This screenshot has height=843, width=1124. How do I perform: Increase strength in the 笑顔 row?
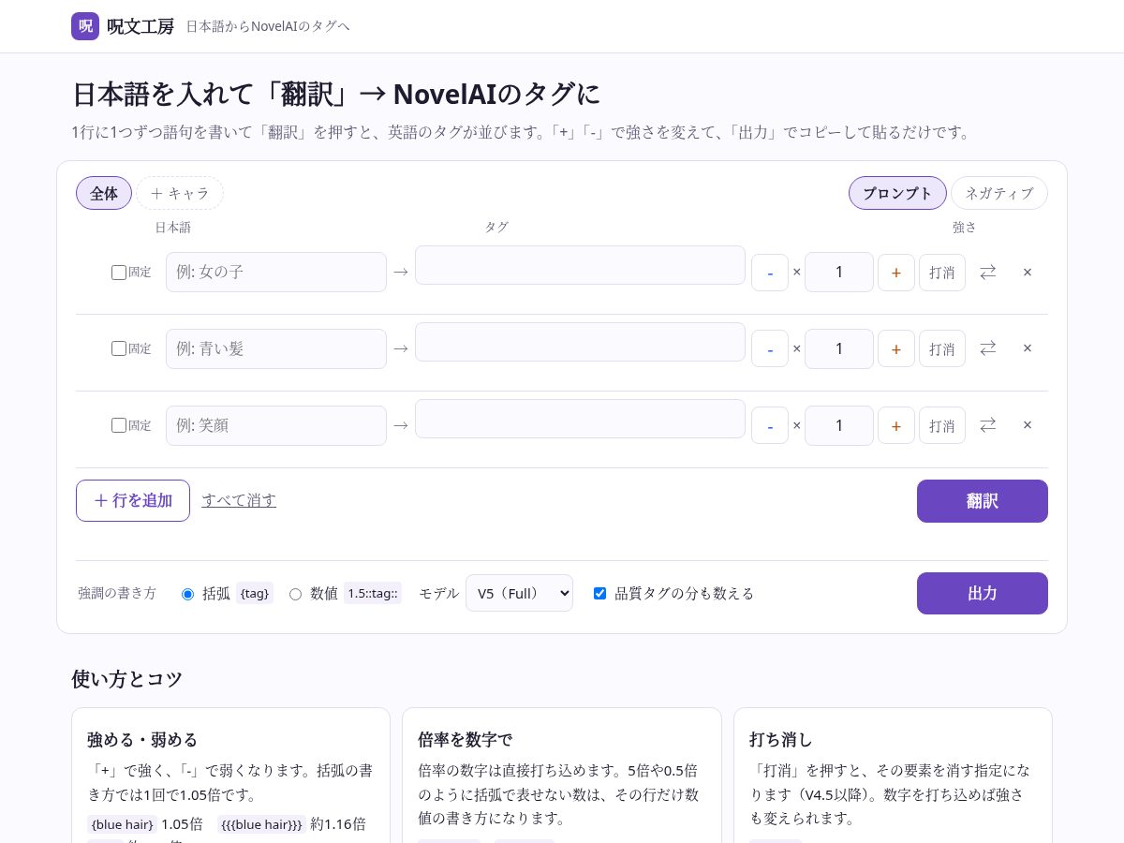click(896, 425)
